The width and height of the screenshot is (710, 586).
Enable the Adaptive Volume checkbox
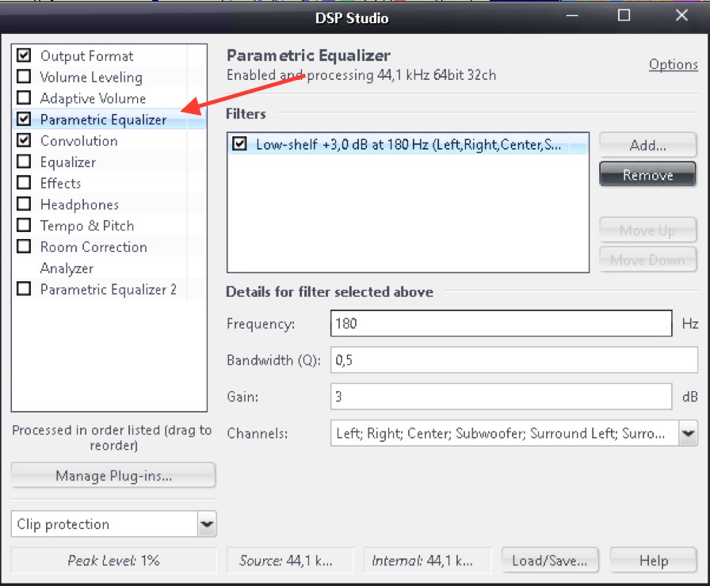[x=24, y=97]
